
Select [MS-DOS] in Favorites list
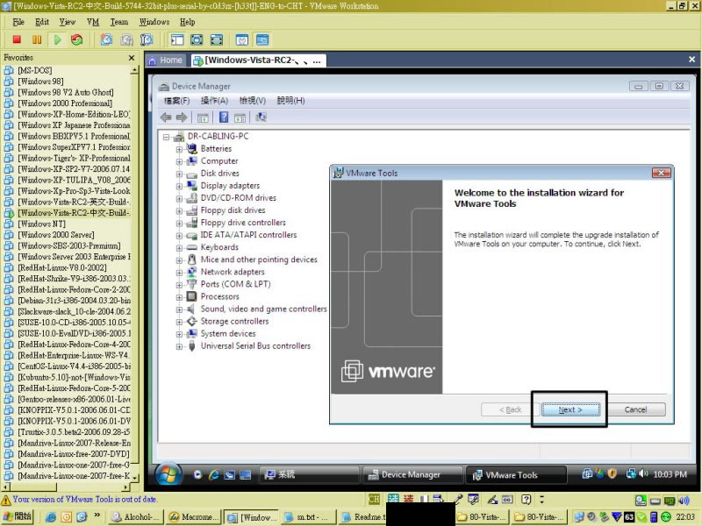pos(35,70)
